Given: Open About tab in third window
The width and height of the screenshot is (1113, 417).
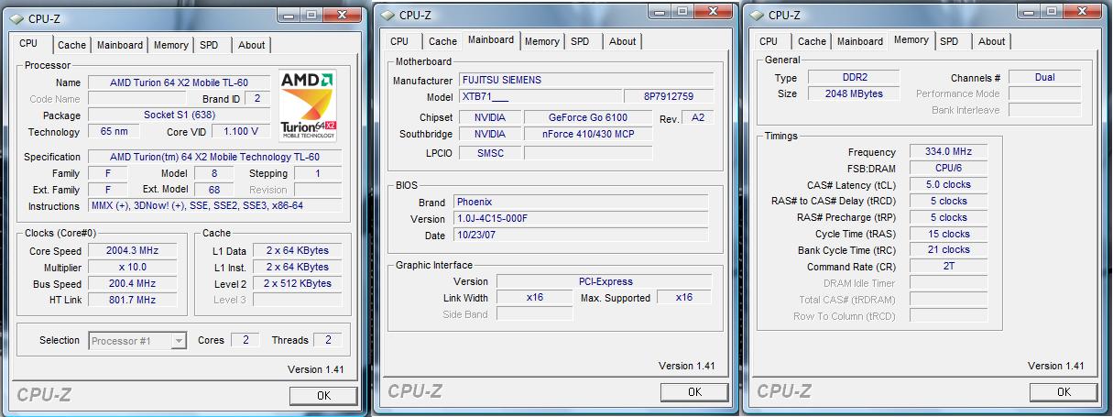Looking at the screenshot, I should point(992,41).
